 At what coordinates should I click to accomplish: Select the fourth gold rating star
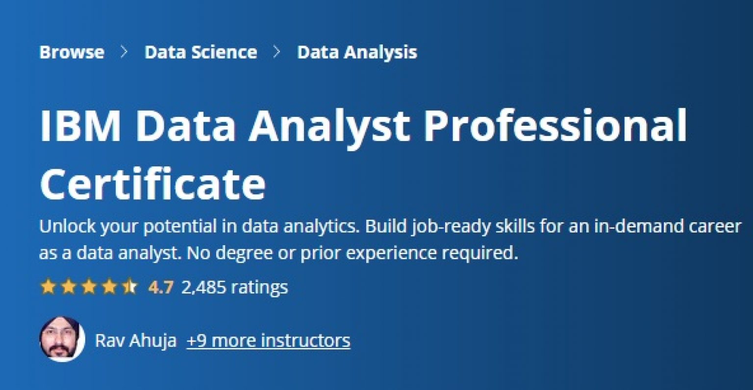pyautogui.click(x=108, y=287)
